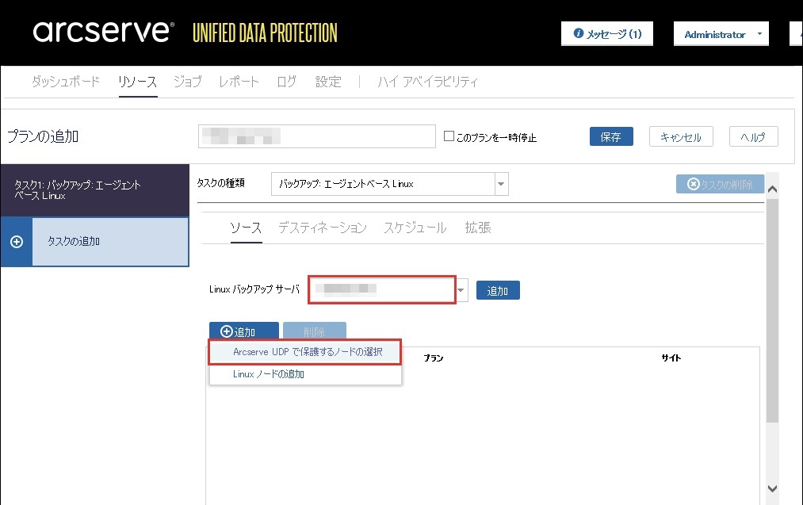The width and height of the screenshot is (803, 505).
Task: Click the vertical scrollbar thumb
Action: coord(772,310)
